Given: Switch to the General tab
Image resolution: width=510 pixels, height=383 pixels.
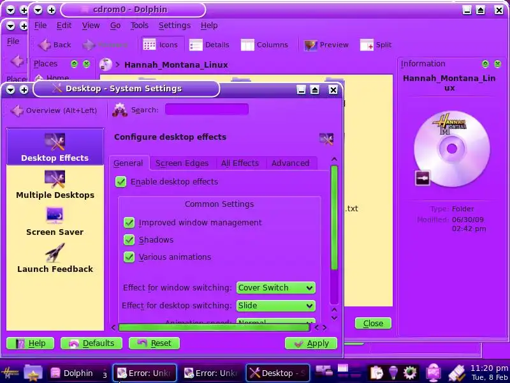Looking at the screenshot, I should (128, 163).
